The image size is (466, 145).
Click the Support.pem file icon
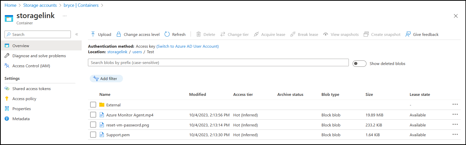point(102,135)
